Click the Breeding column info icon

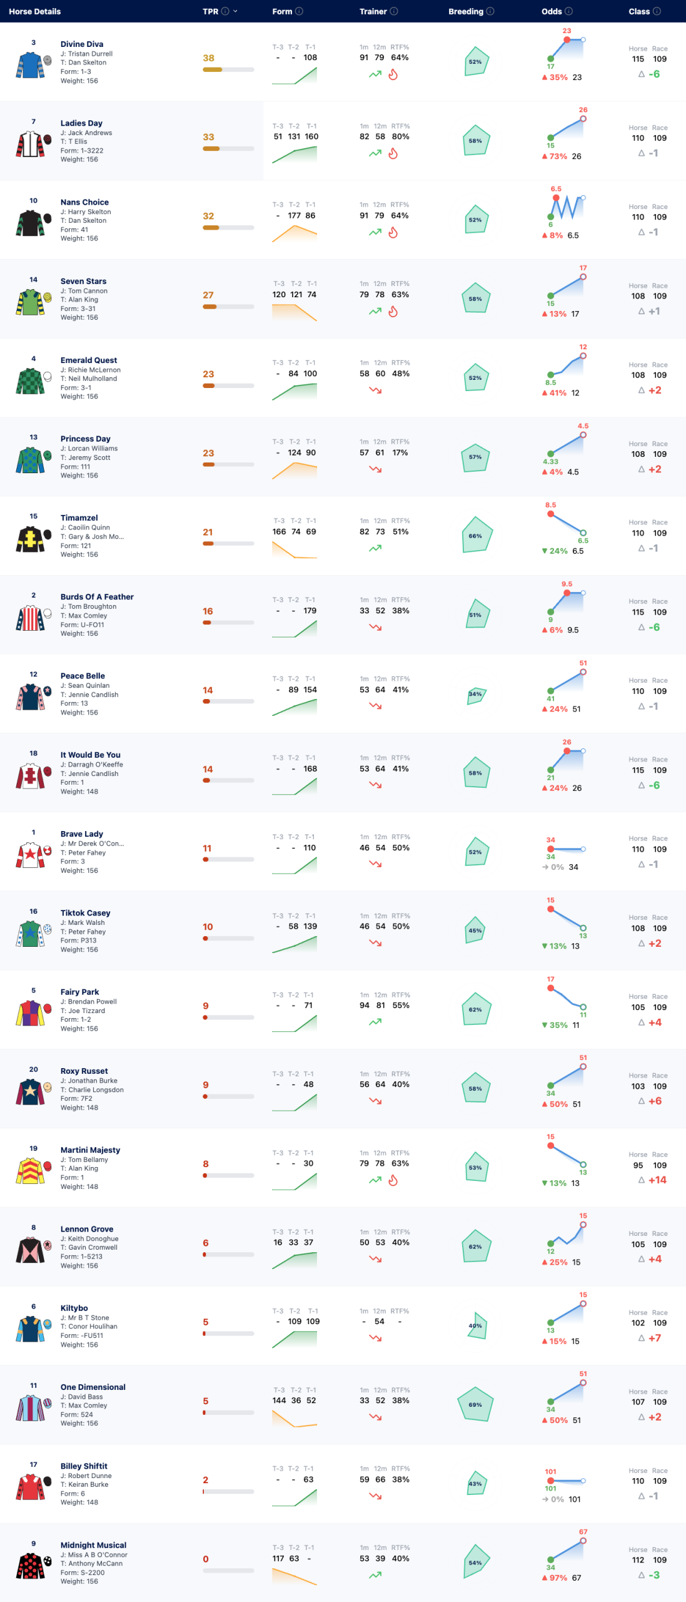tap(490, 11)
